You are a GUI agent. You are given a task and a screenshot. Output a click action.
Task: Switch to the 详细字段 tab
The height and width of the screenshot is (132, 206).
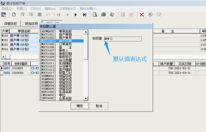[x=11, y=24]
